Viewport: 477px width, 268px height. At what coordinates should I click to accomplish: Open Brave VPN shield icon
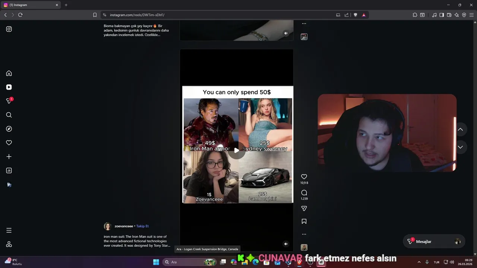coord(464,15)
